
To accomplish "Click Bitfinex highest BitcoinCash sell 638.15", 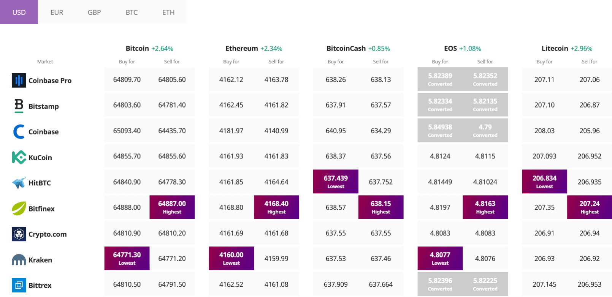I will click(x=381, y=207).
